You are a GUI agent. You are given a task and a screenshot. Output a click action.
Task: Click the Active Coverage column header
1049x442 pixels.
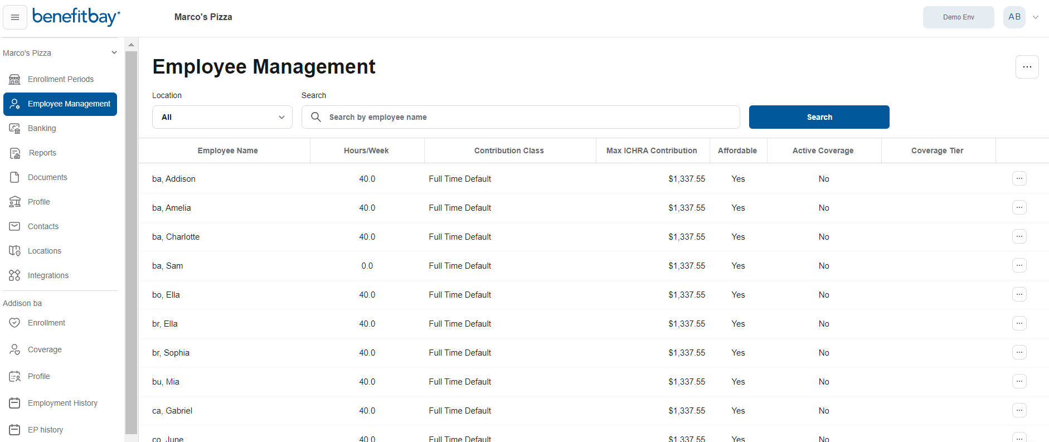[823, 150]
